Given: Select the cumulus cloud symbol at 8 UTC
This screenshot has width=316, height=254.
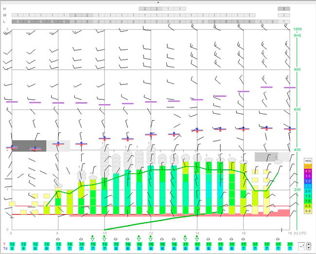Looking at the screenshot, I should [x=58, y=239].
